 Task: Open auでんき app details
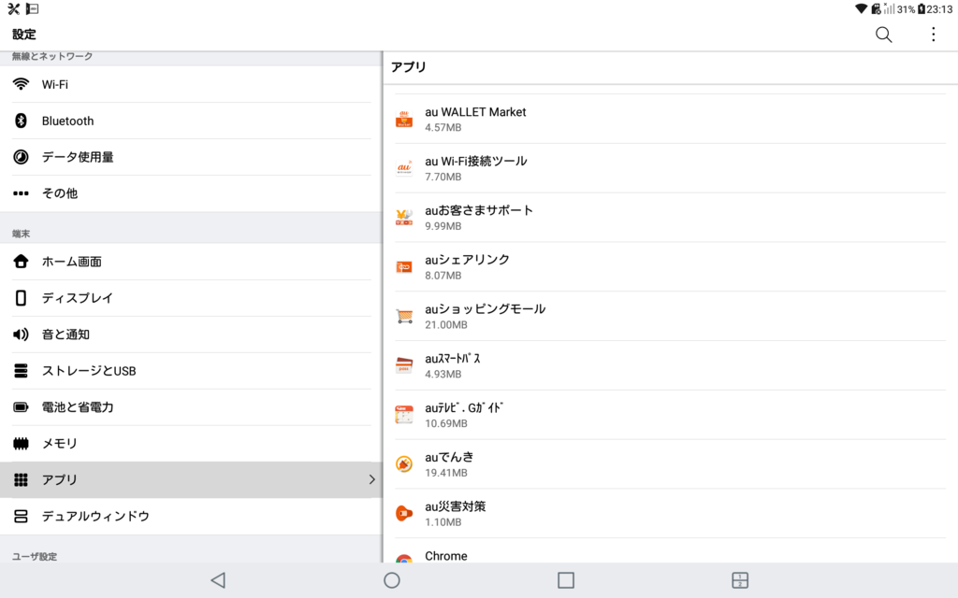670,464
